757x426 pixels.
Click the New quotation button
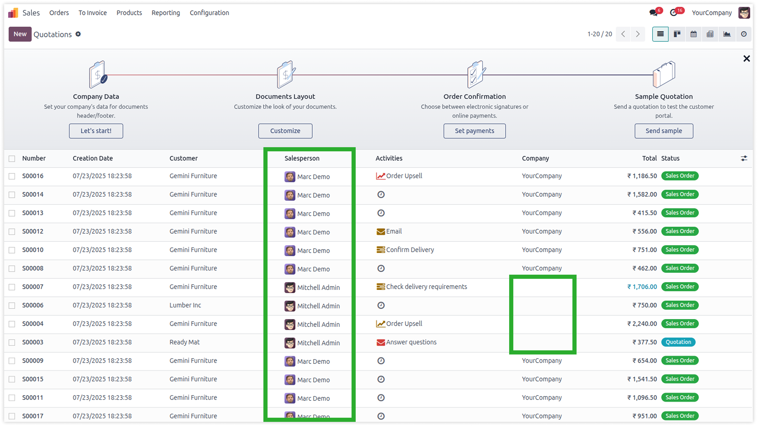pyautogui.click(x=20, y=34)
